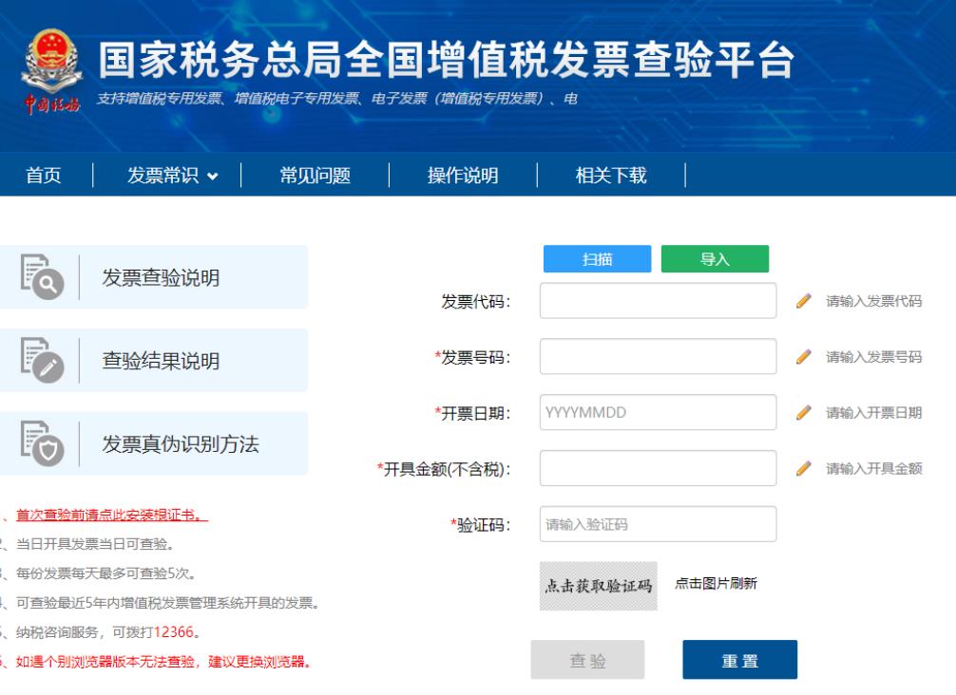Click the 重置 reset button
956x695 pixels.
click(739, 660)
